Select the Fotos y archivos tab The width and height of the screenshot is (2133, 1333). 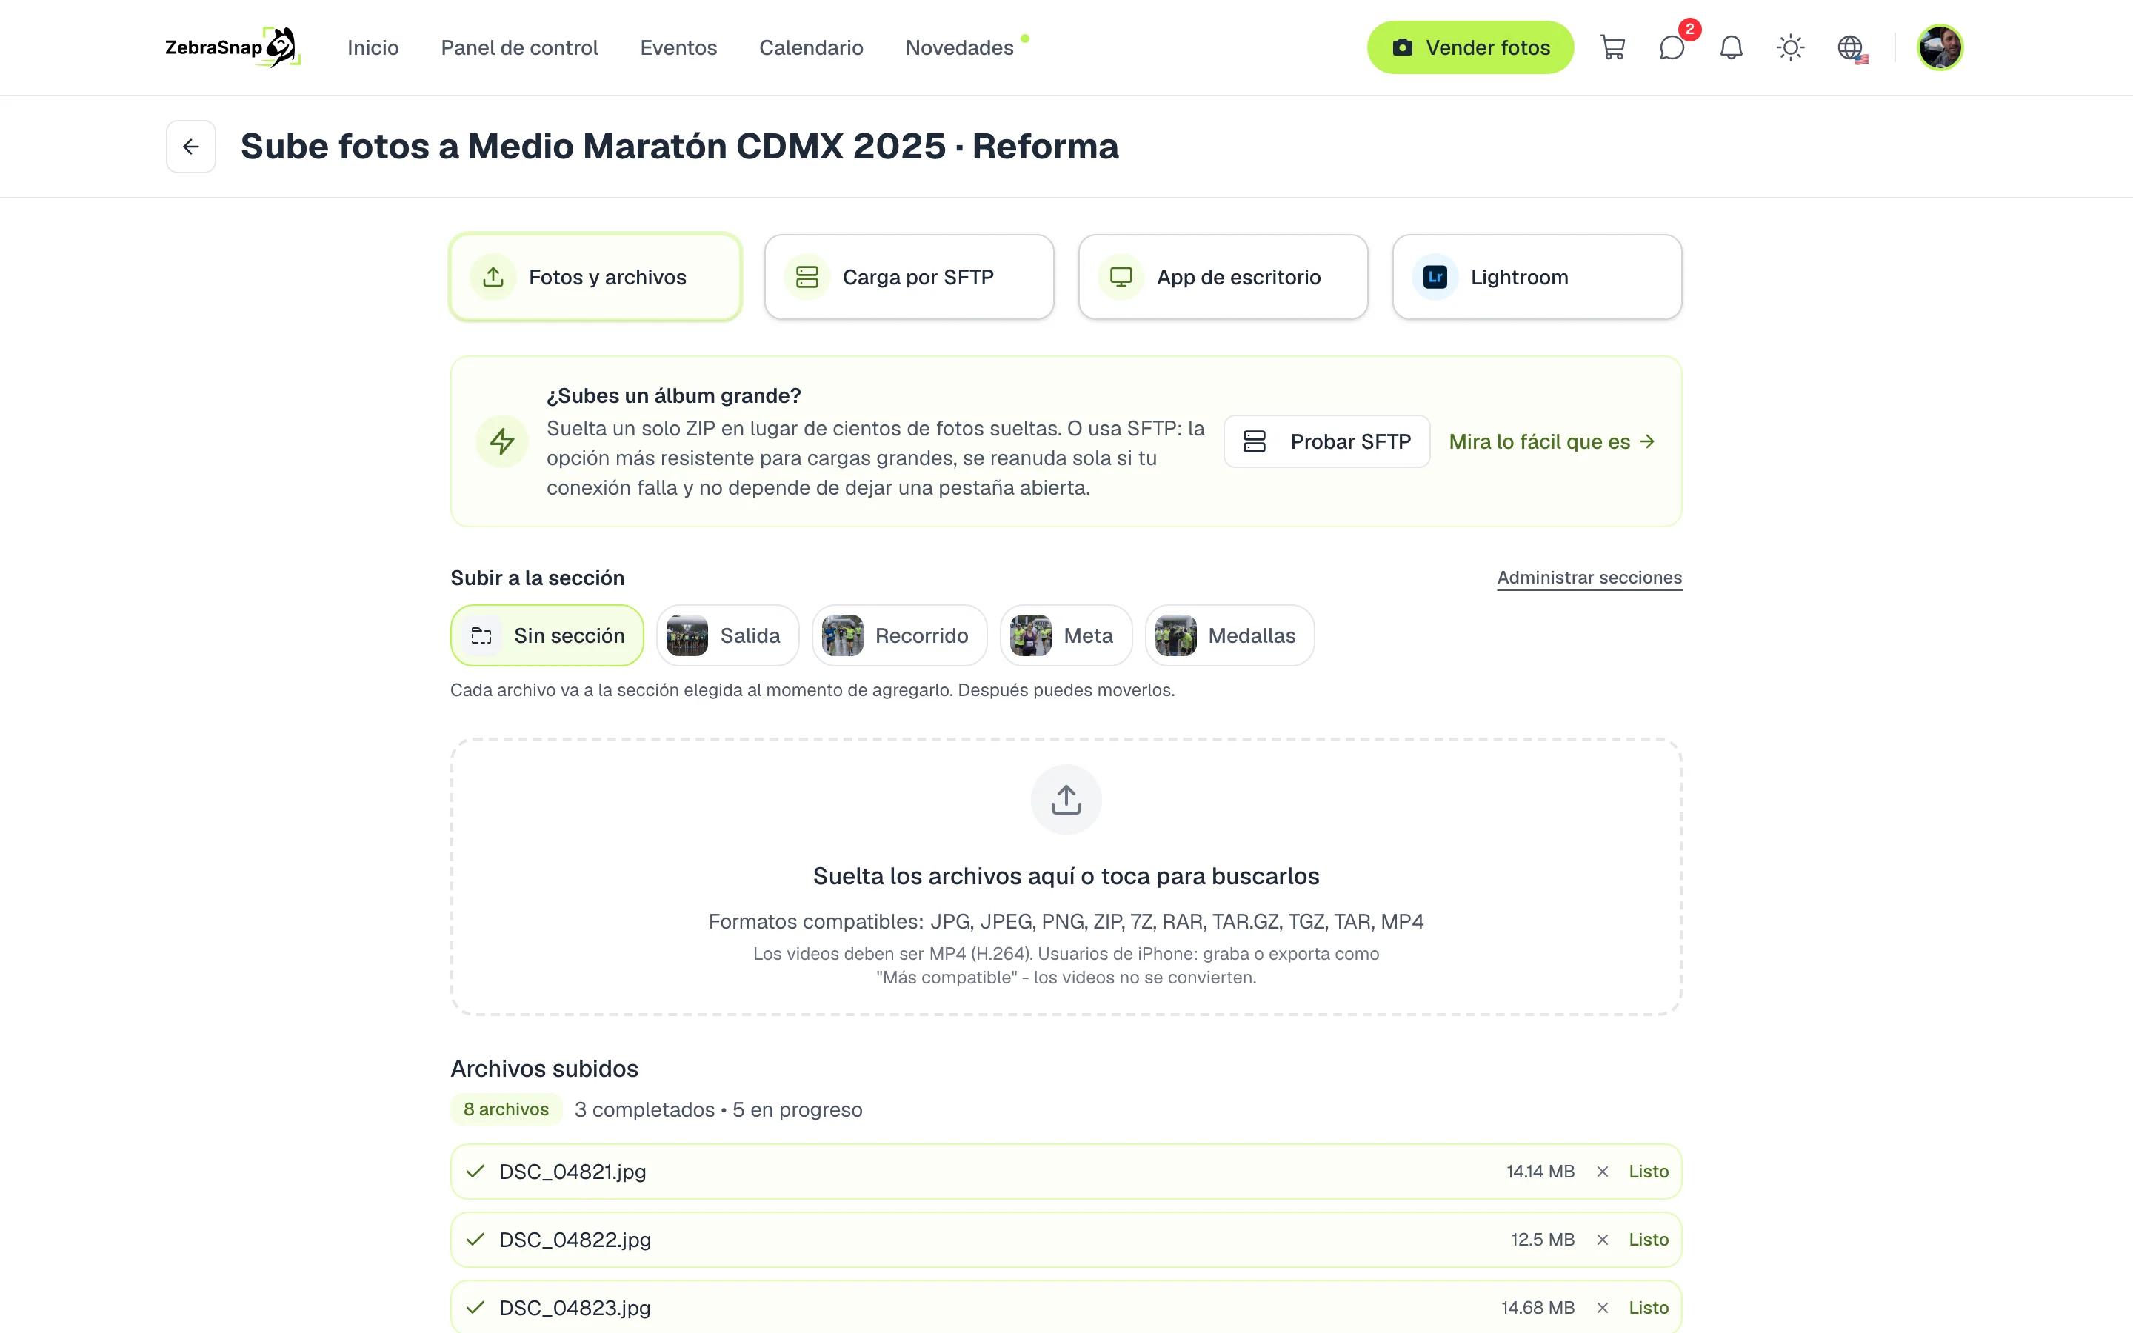click(595, 277)
